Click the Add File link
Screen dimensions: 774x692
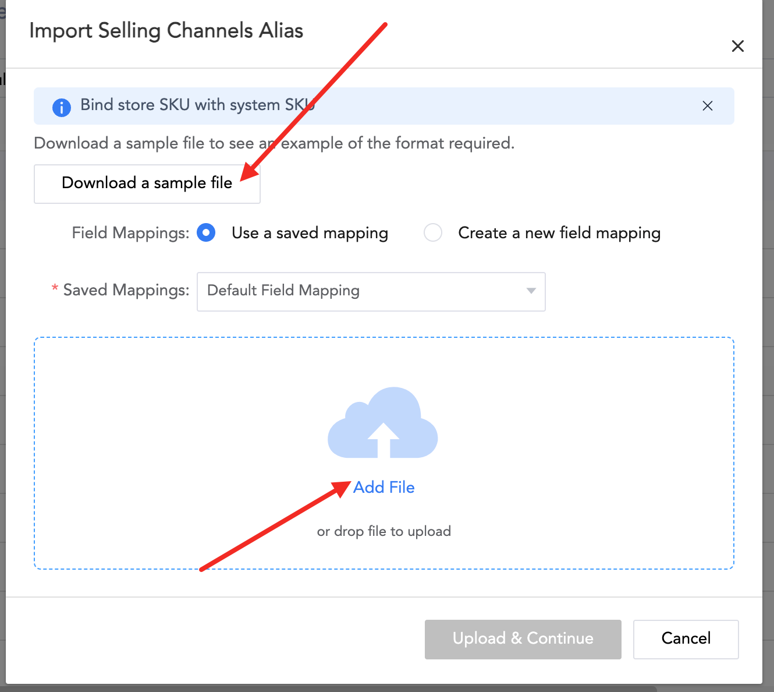point(384,488)
